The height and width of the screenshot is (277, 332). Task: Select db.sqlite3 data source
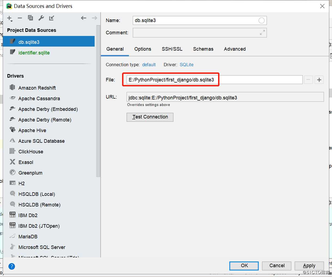pos(49,42)
